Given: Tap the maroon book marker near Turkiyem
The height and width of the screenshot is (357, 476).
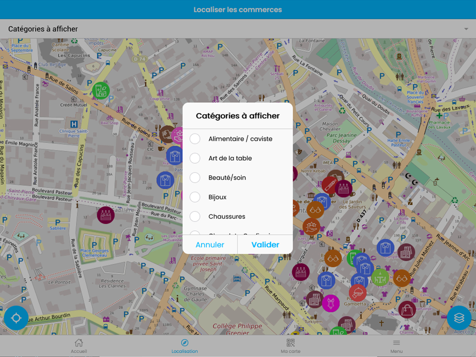Looking at the screenshot, I should point(347,325).
